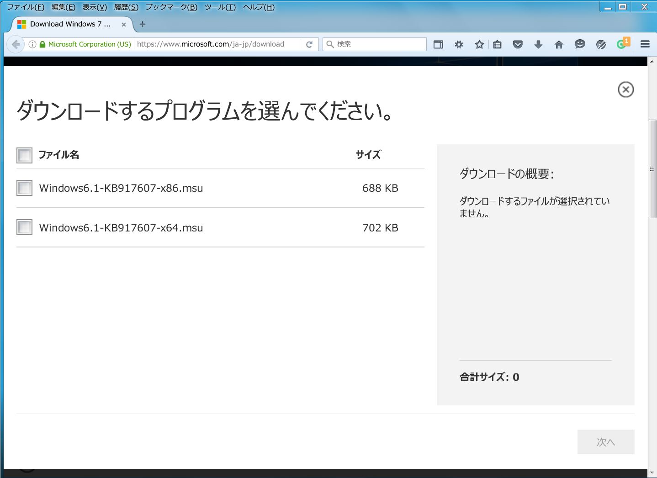Click the Windows6.1-KB917607-x86.msu file name

pyautogui.click(x=121, y=188)
